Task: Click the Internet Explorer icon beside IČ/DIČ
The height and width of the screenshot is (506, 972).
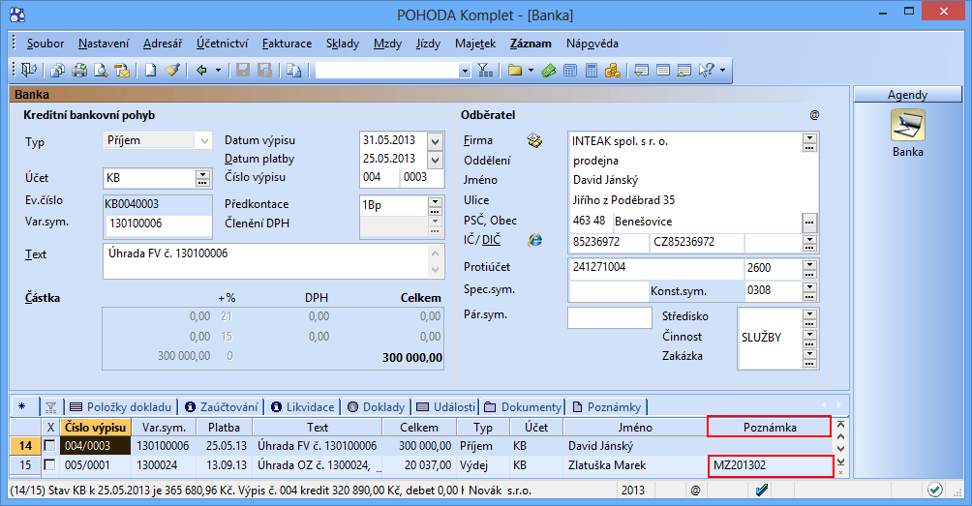Action: 535,240
